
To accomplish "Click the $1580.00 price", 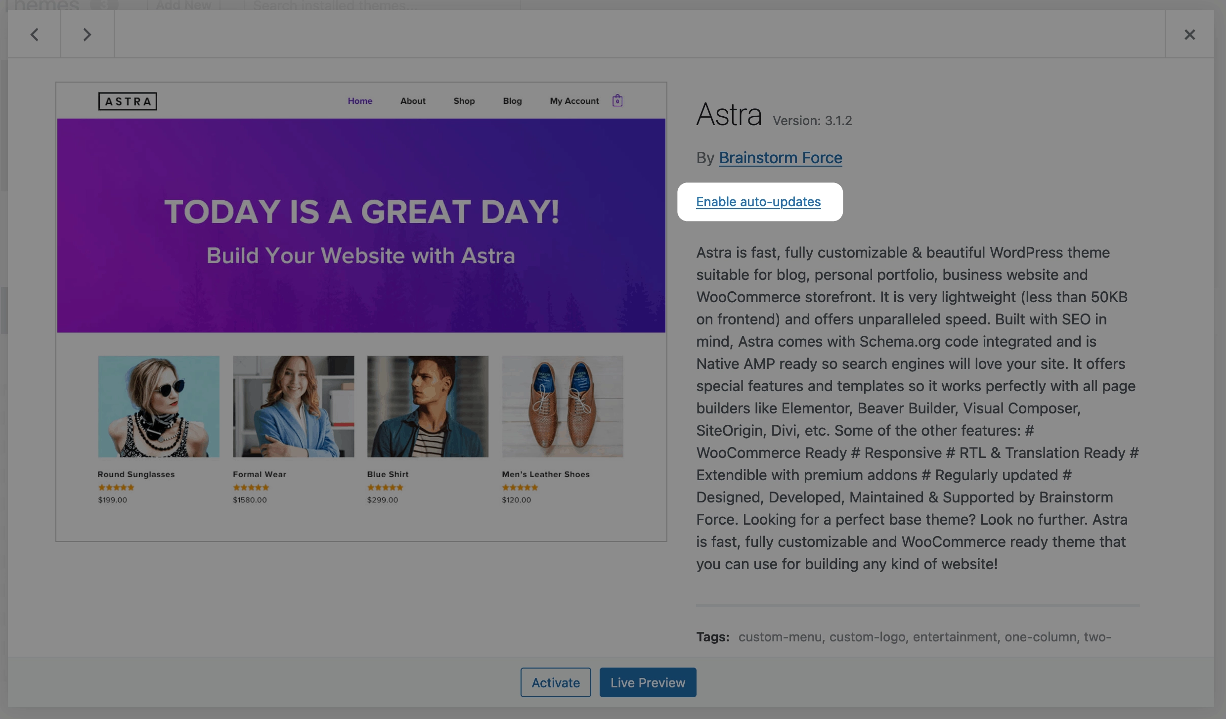I will click(x=250, y=500).
